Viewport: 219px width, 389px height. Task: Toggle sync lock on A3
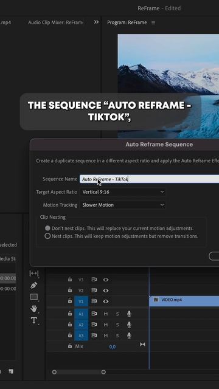pyautogui.click(x=94, y=336)
